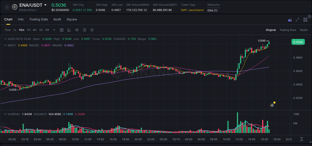Click the Ethena coin logo
312x146 pixels.
(14, 7)
